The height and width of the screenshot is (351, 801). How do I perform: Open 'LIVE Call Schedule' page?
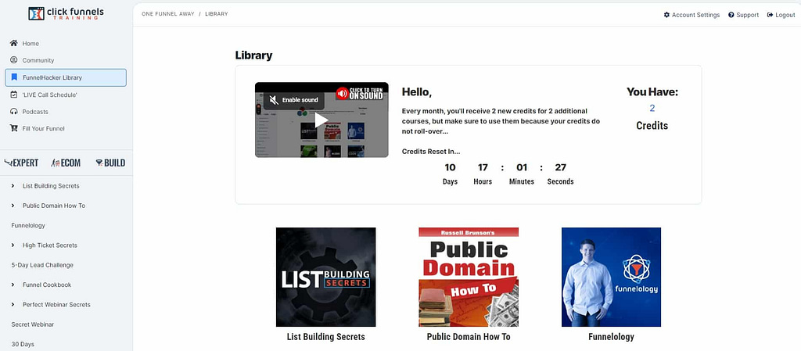(x=50, y=95)
